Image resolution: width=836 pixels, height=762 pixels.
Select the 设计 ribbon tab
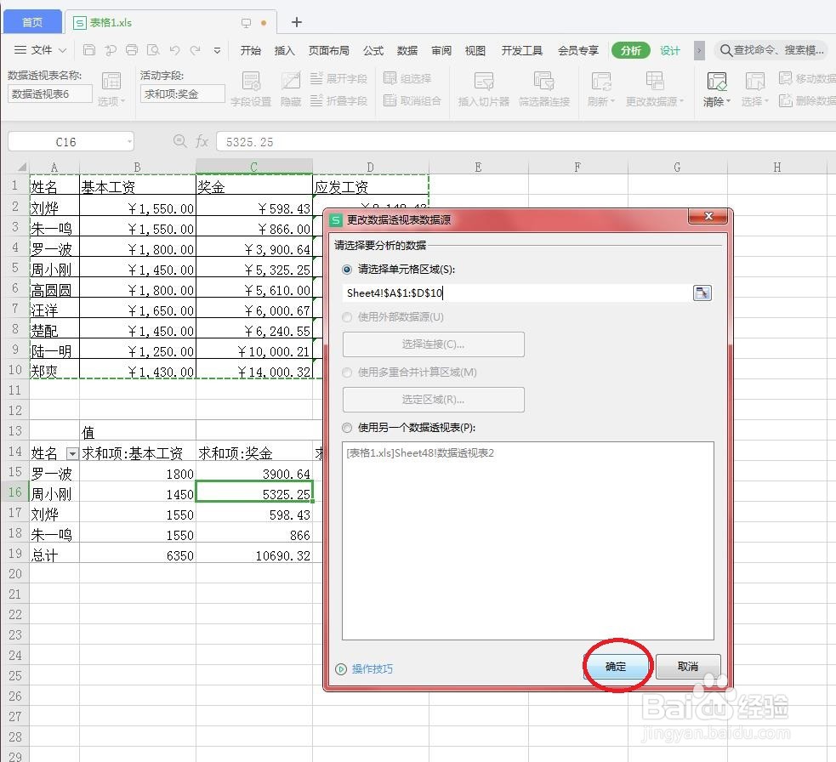point(669,50)
